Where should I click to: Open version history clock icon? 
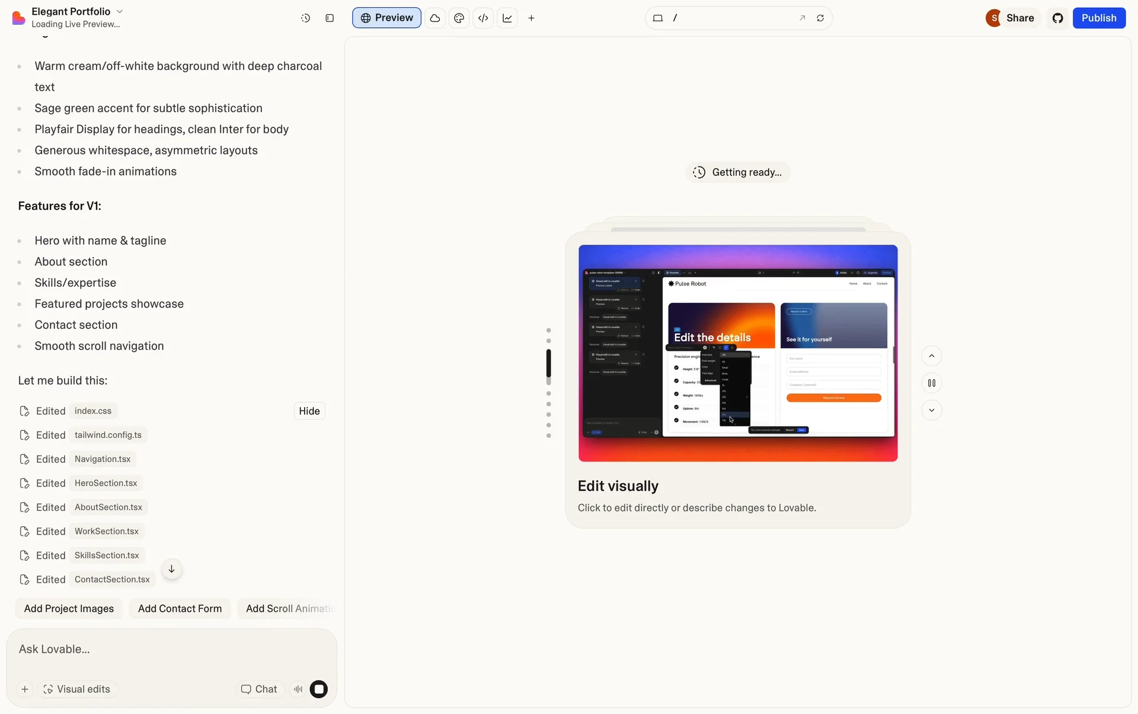coord(305,18)
